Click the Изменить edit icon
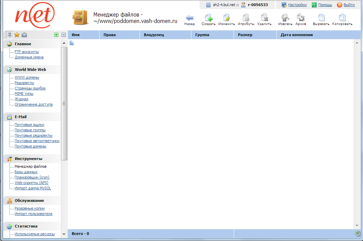Viewport: 363px width, 241px height. pos(227,18)
